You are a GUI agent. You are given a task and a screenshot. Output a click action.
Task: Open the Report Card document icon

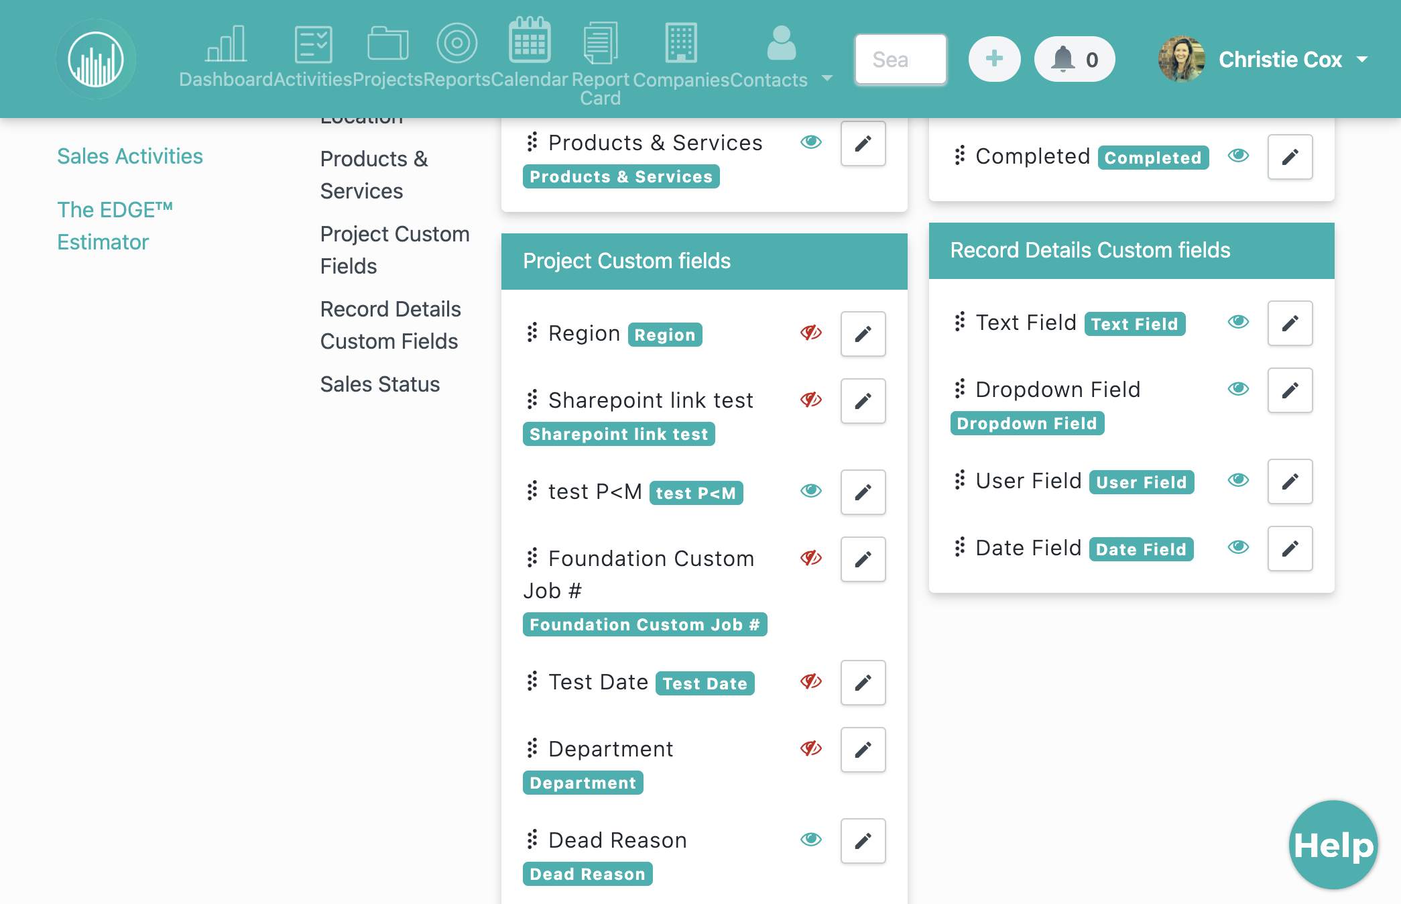tap(600, 43)
